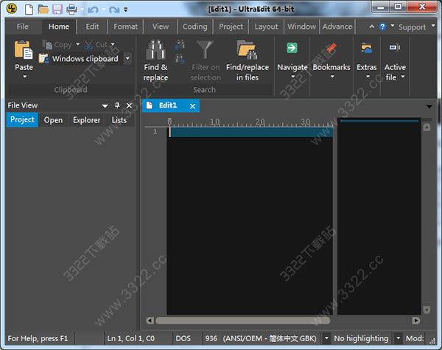Image resolution: width=442 pixels, height=350 pixels.
Task: Undo the last action
Action: (93, 10)
